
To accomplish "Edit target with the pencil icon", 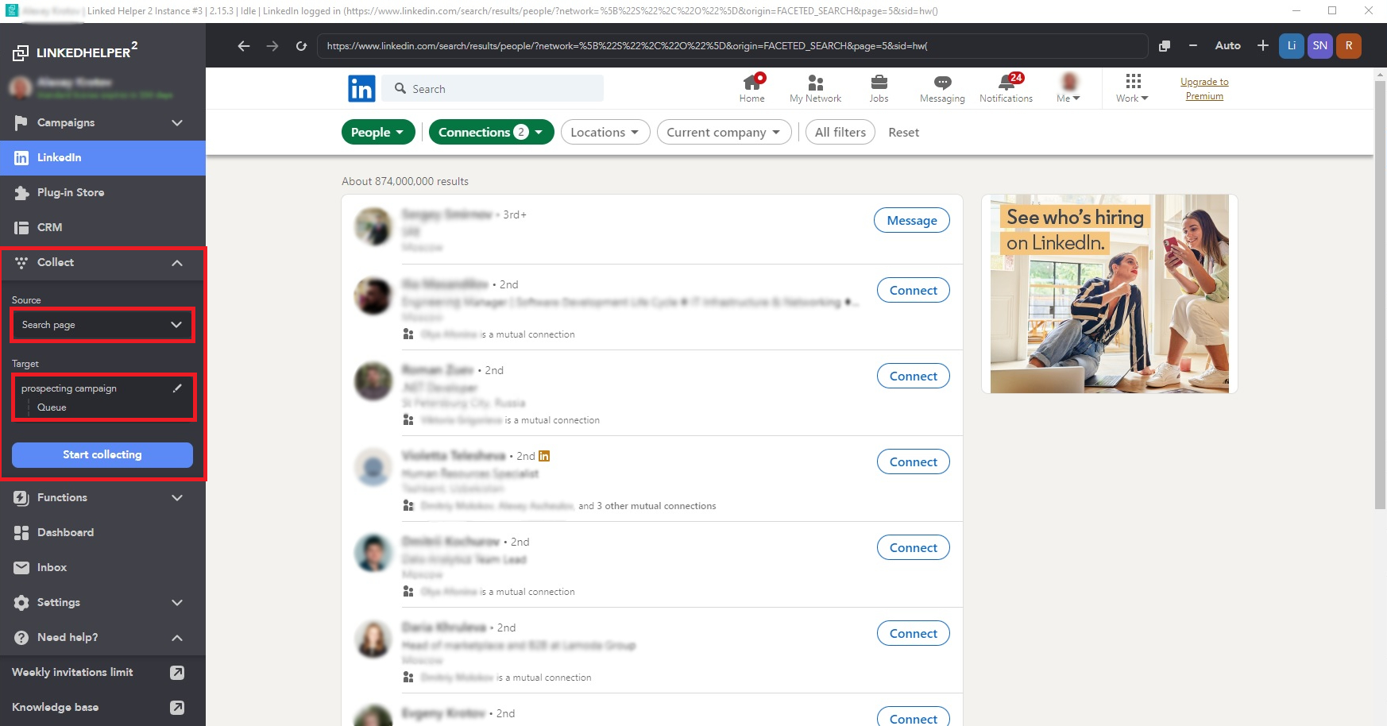I will pyautogui.click(x=177, y=388).
